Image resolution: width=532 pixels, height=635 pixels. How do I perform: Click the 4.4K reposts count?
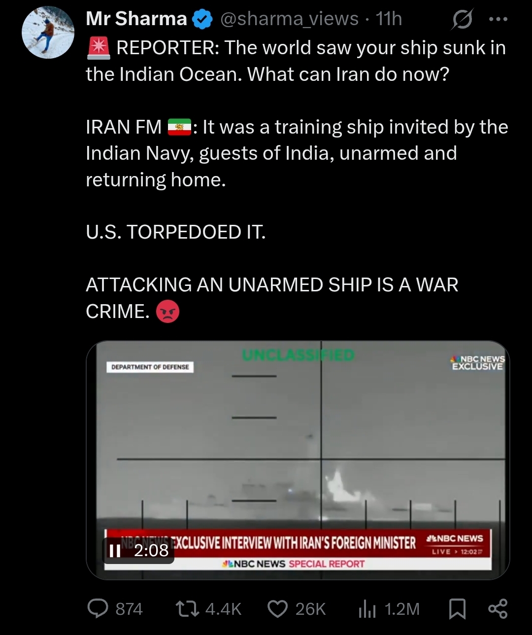pyautogui.click(x=223, y=609)
